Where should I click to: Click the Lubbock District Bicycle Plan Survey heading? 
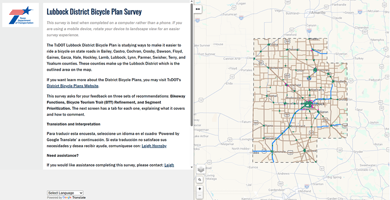coord(94,12)
